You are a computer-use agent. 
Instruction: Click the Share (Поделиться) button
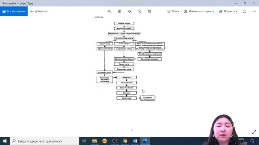click(x=228, y=11)
